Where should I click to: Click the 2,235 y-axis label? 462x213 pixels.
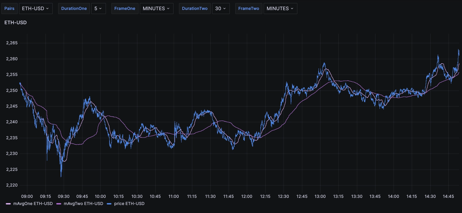pos(12,138)
